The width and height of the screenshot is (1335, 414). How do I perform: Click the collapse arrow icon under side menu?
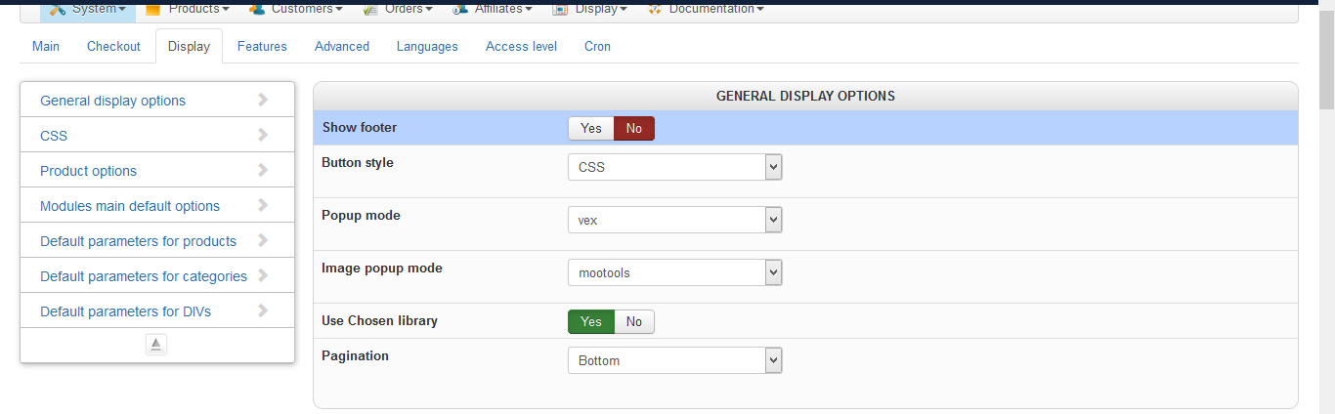click(x=156, y=344)
